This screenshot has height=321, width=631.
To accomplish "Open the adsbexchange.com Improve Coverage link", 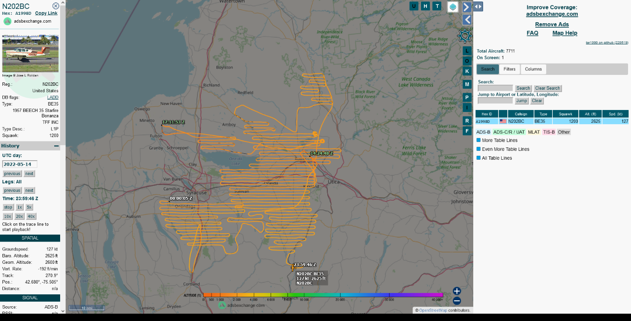I will coord(552,14).
